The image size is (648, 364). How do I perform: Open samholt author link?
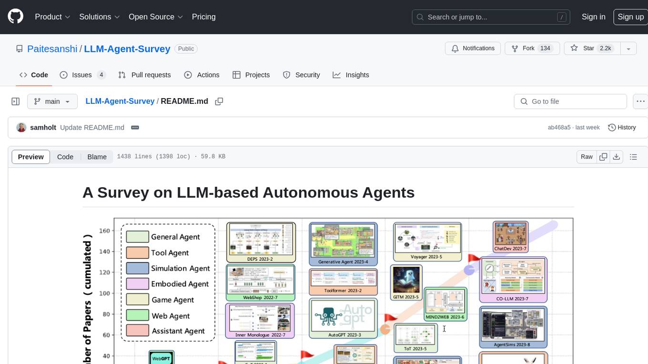coord(43,128)
